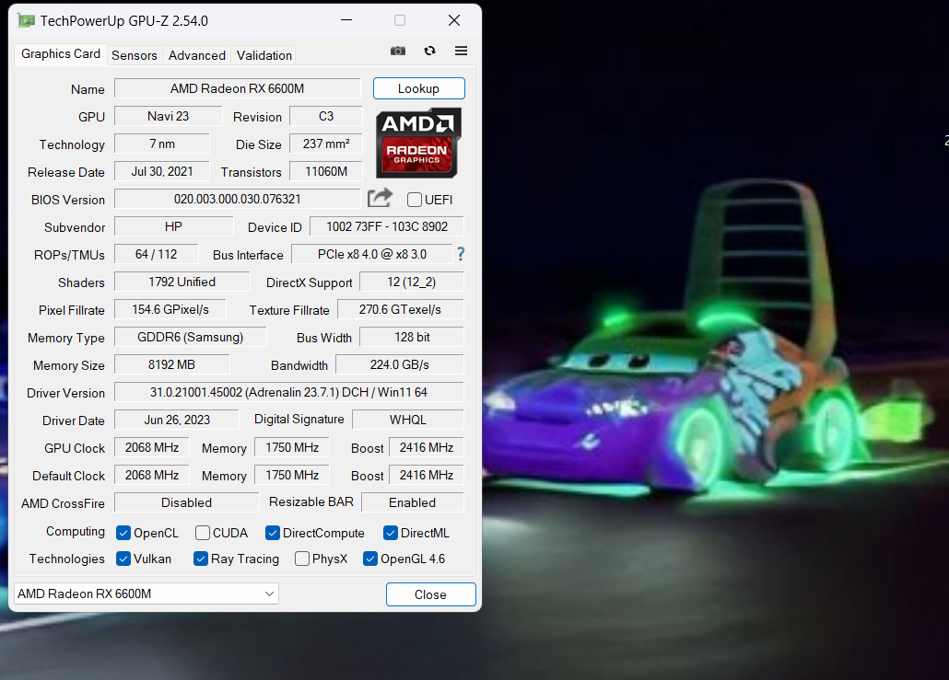
Task: Click the Lookup button
Action: (x=418, y=88)
